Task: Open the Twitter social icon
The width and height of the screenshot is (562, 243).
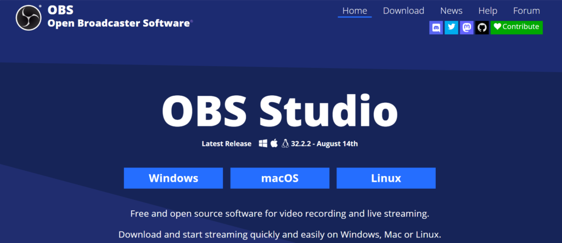Action: pyautogui.click(x=452, y=27)
